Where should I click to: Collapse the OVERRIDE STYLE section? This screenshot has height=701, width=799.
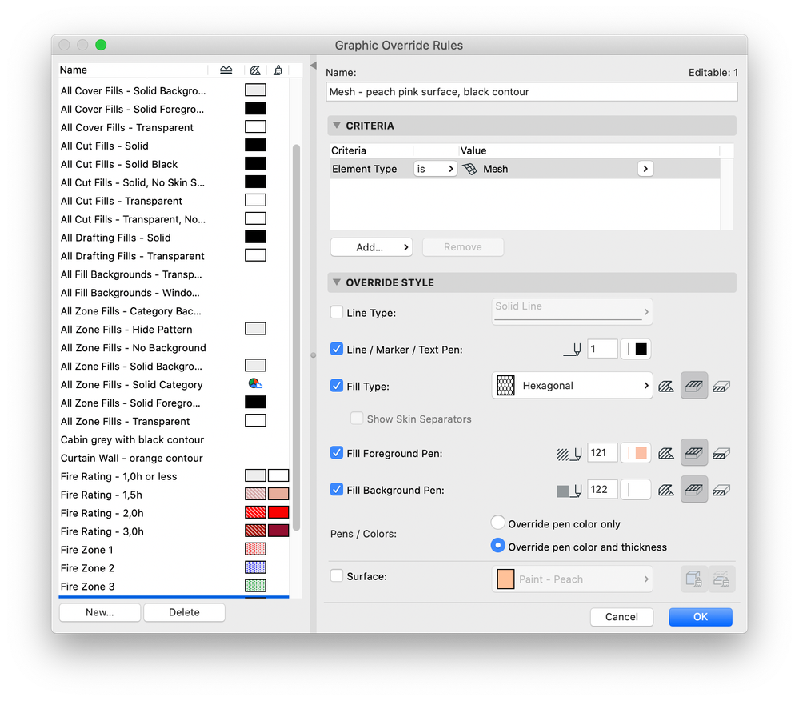tap(336, 282)
